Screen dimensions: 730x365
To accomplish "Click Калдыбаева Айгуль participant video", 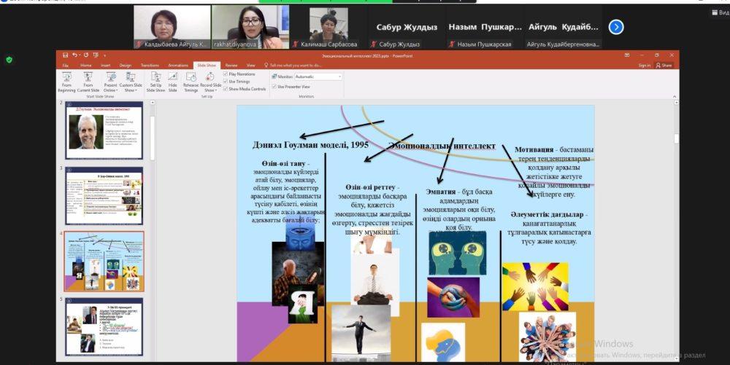I will (x=172, y=27).
